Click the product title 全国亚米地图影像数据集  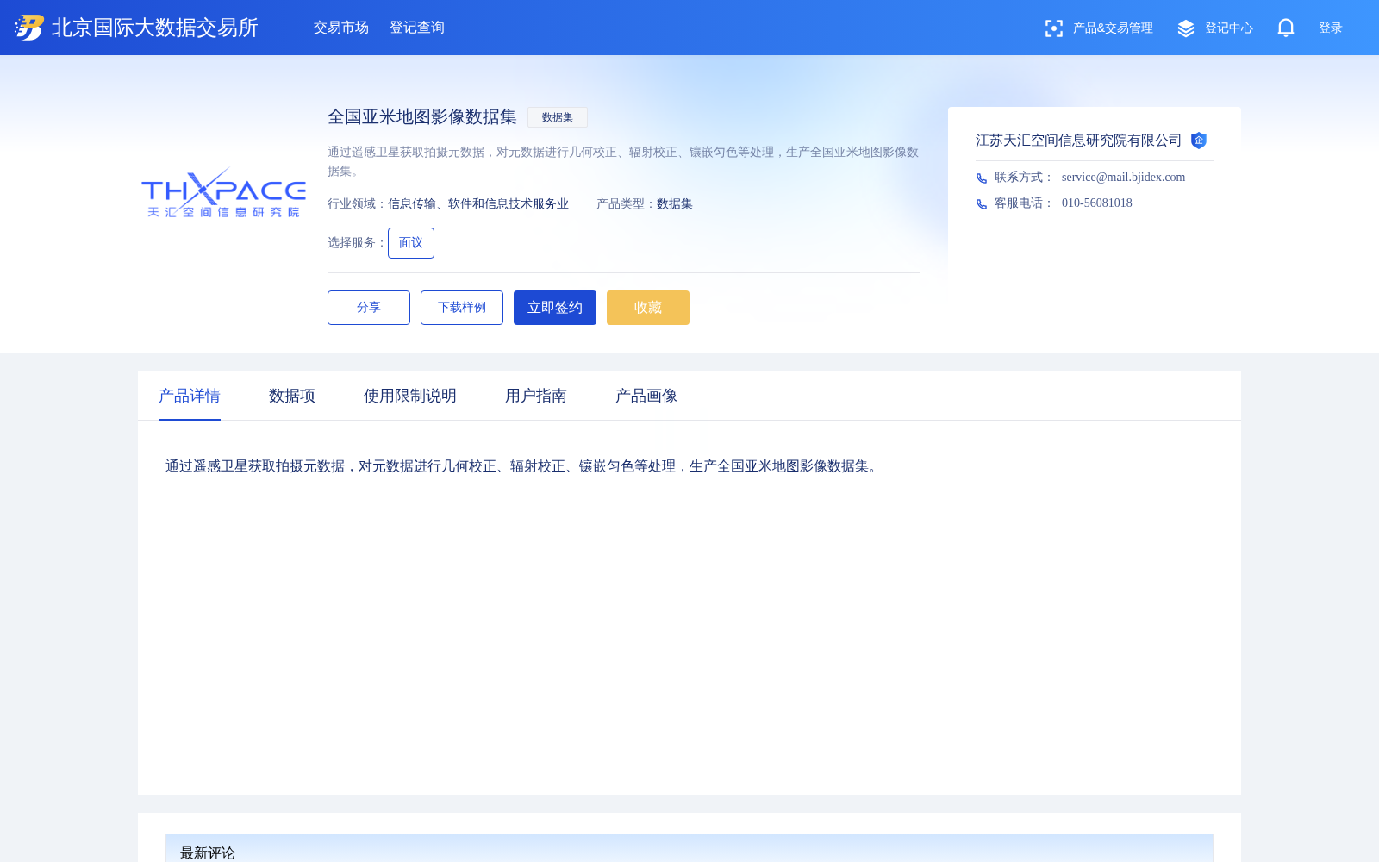422,117
